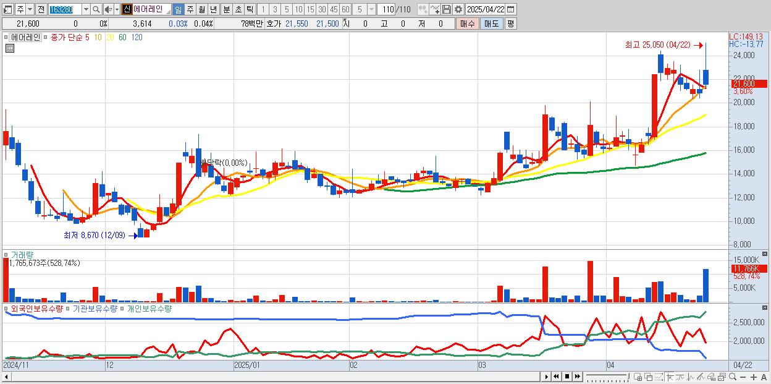Click the chart copy image icon
Image resolution: width=771 pixels, height=384 pixels.
pos(722,377)
